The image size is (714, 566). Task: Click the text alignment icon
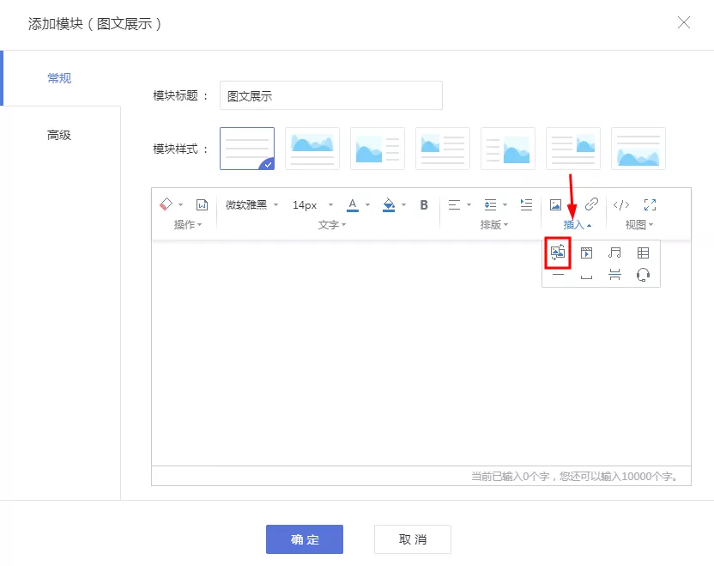[454, 204]
